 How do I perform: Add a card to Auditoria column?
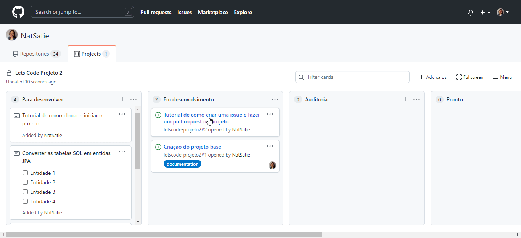point(405,99)
